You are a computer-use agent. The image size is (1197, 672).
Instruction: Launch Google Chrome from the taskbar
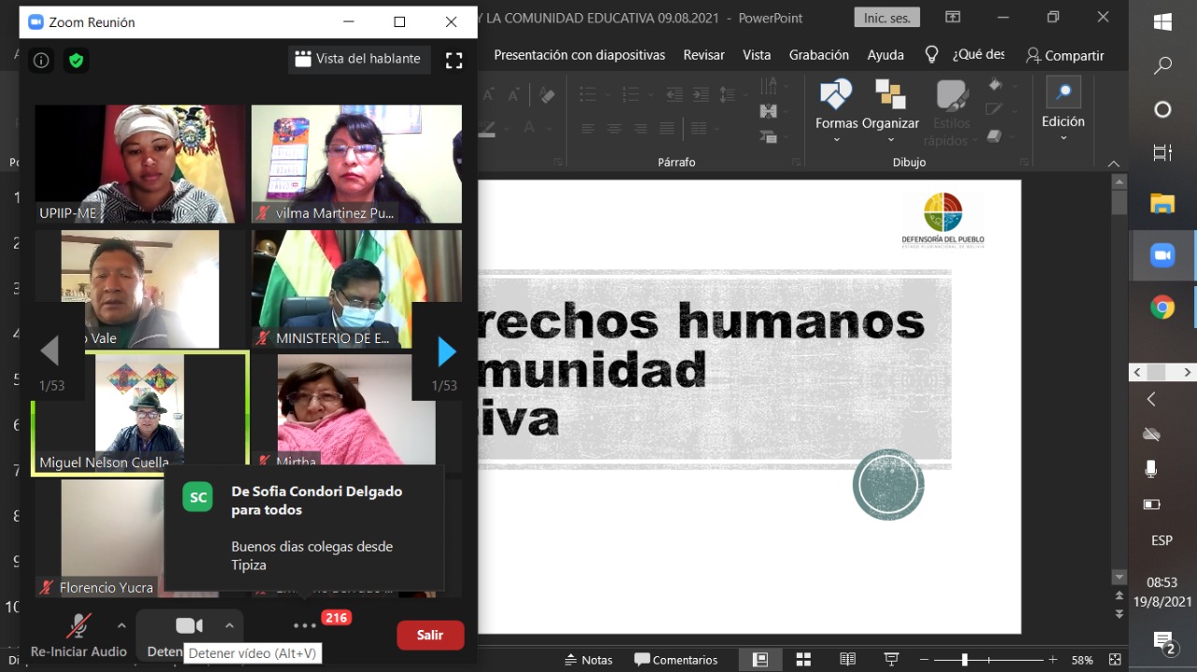(1162, 307)
